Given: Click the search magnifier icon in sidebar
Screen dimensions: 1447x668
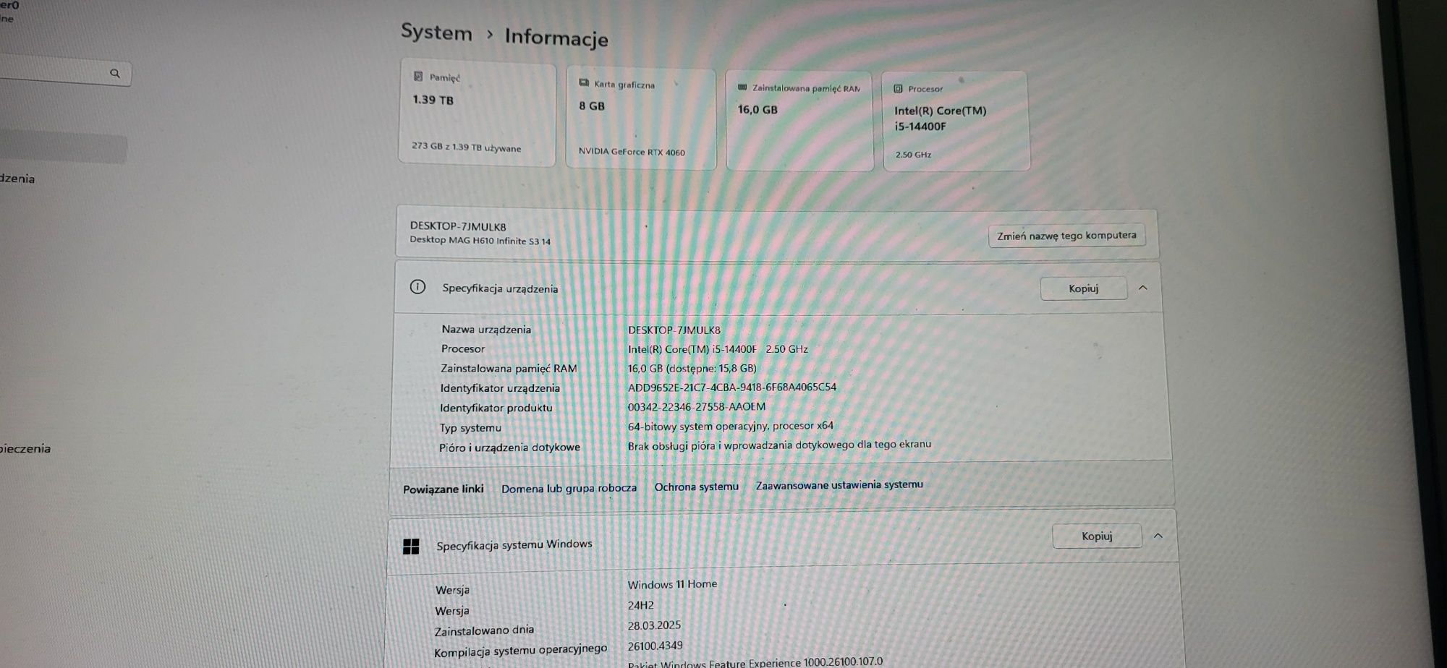Looking at the screenshot, I should click(x=115, y=73).
